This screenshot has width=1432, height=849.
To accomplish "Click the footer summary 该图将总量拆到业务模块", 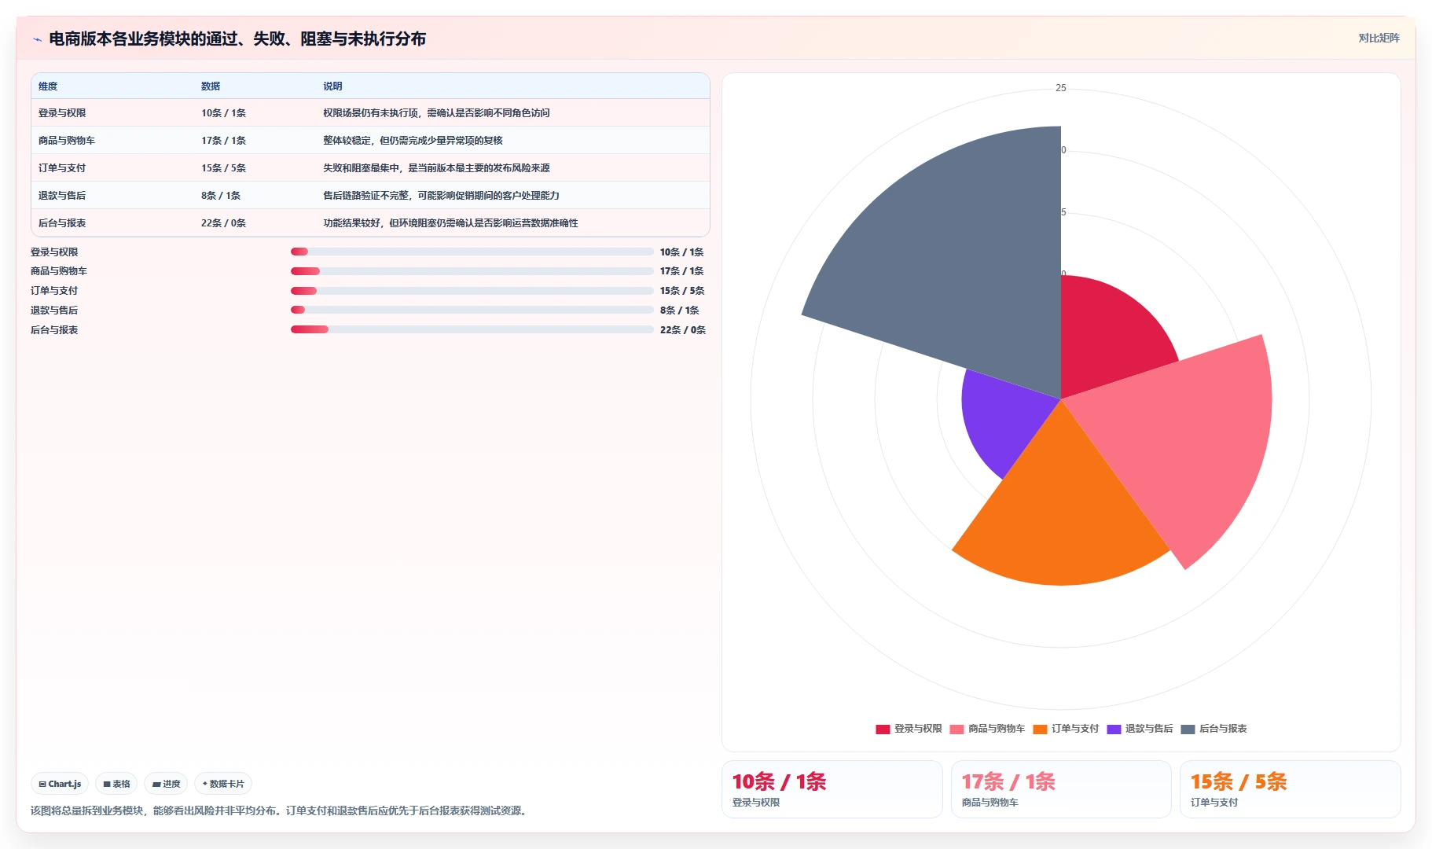I will [280, 810].
